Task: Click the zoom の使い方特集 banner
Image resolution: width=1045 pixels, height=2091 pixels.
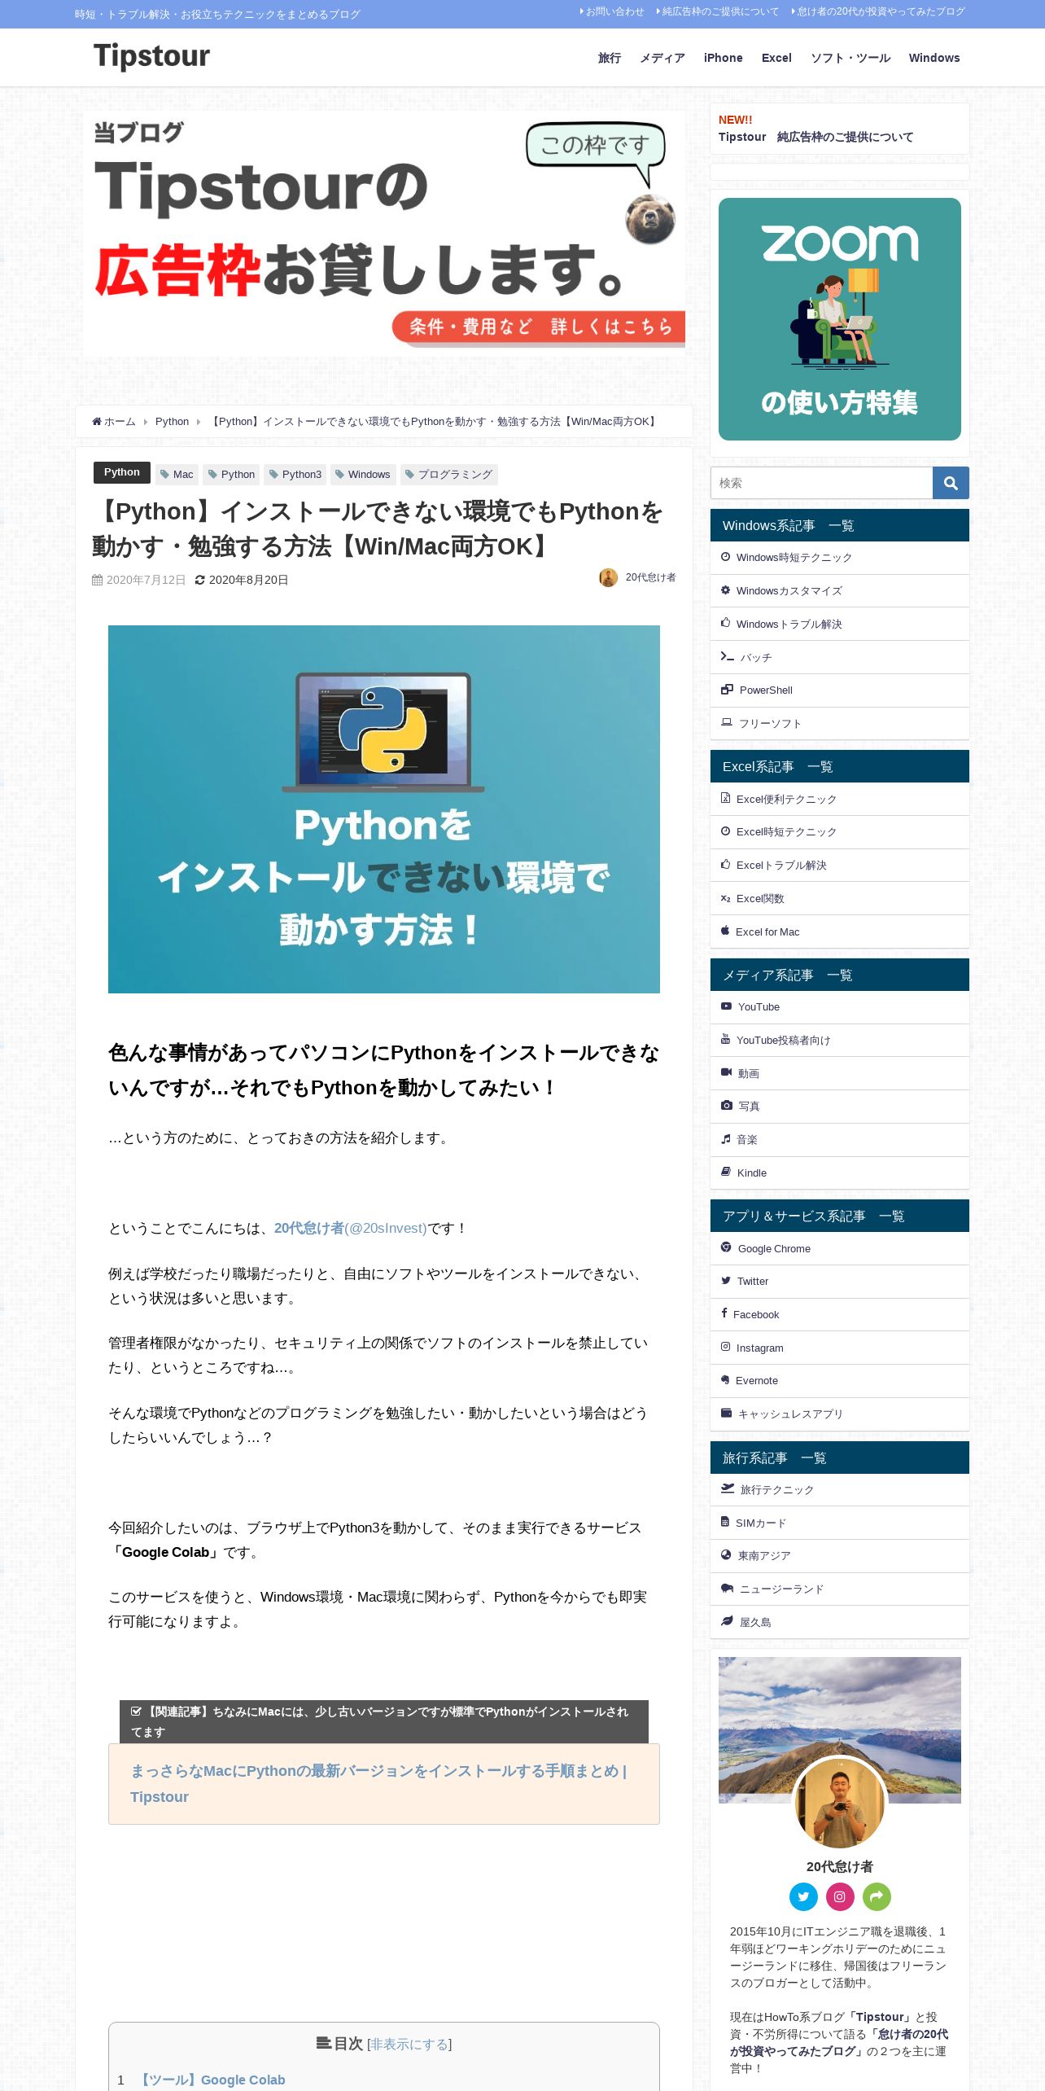Action: 840,319
